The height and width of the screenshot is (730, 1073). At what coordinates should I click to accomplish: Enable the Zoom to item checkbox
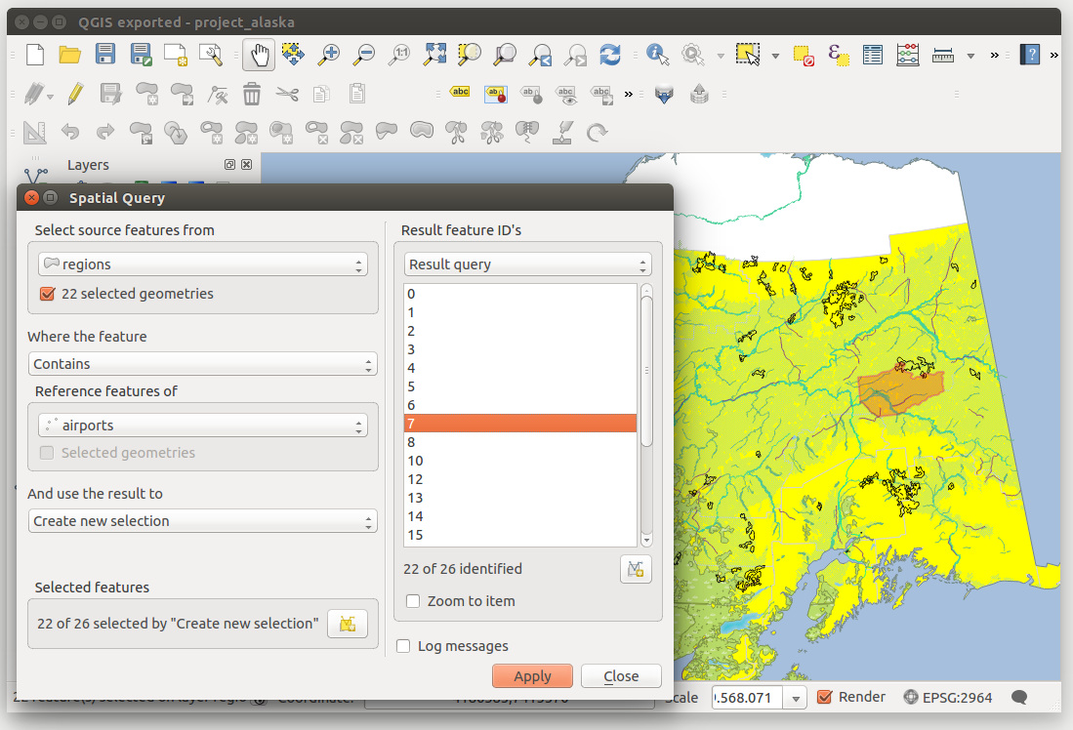click(x=413, y=601)
